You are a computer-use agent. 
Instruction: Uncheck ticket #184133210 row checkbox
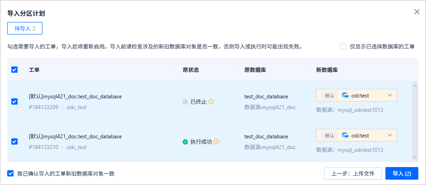(14, 141)
